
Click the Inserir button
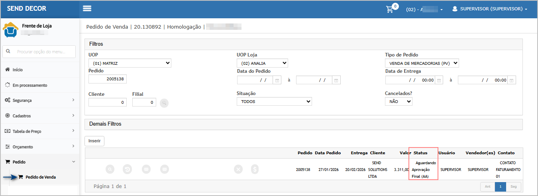pos(94,141)
